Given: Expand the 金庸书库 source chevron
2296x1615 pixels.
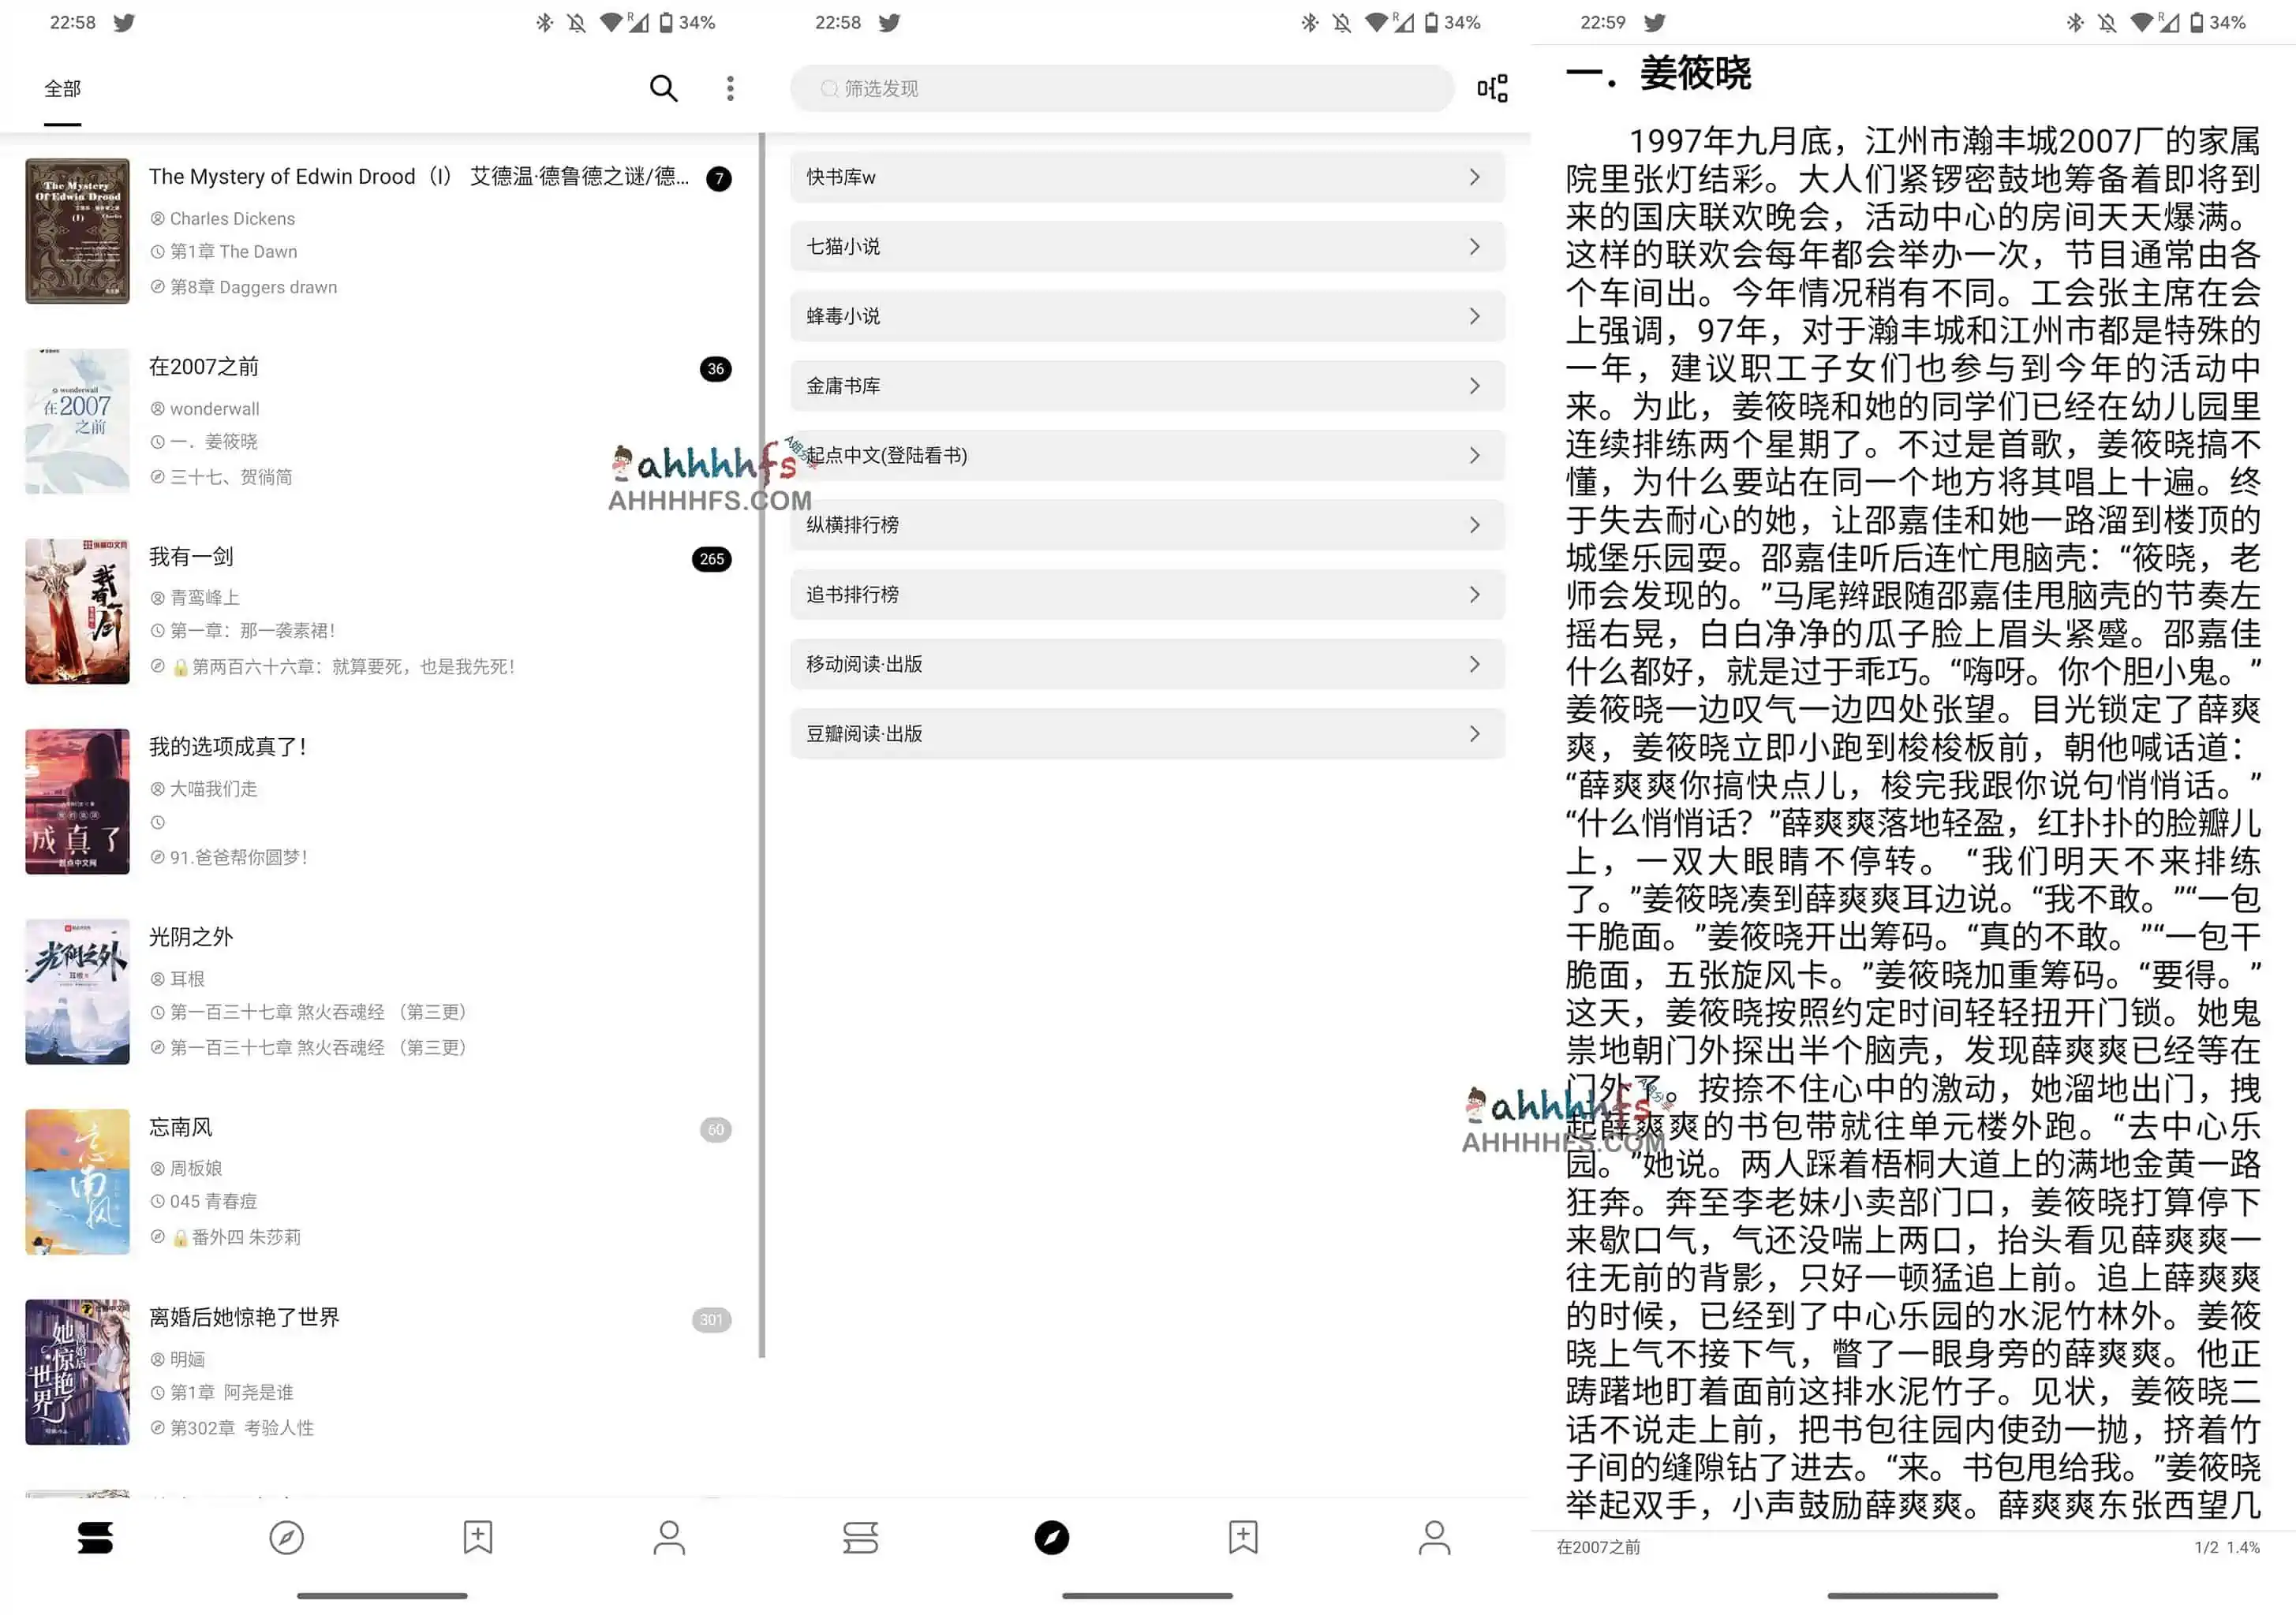Looking at the screenshot, I should coord(1475,385).
